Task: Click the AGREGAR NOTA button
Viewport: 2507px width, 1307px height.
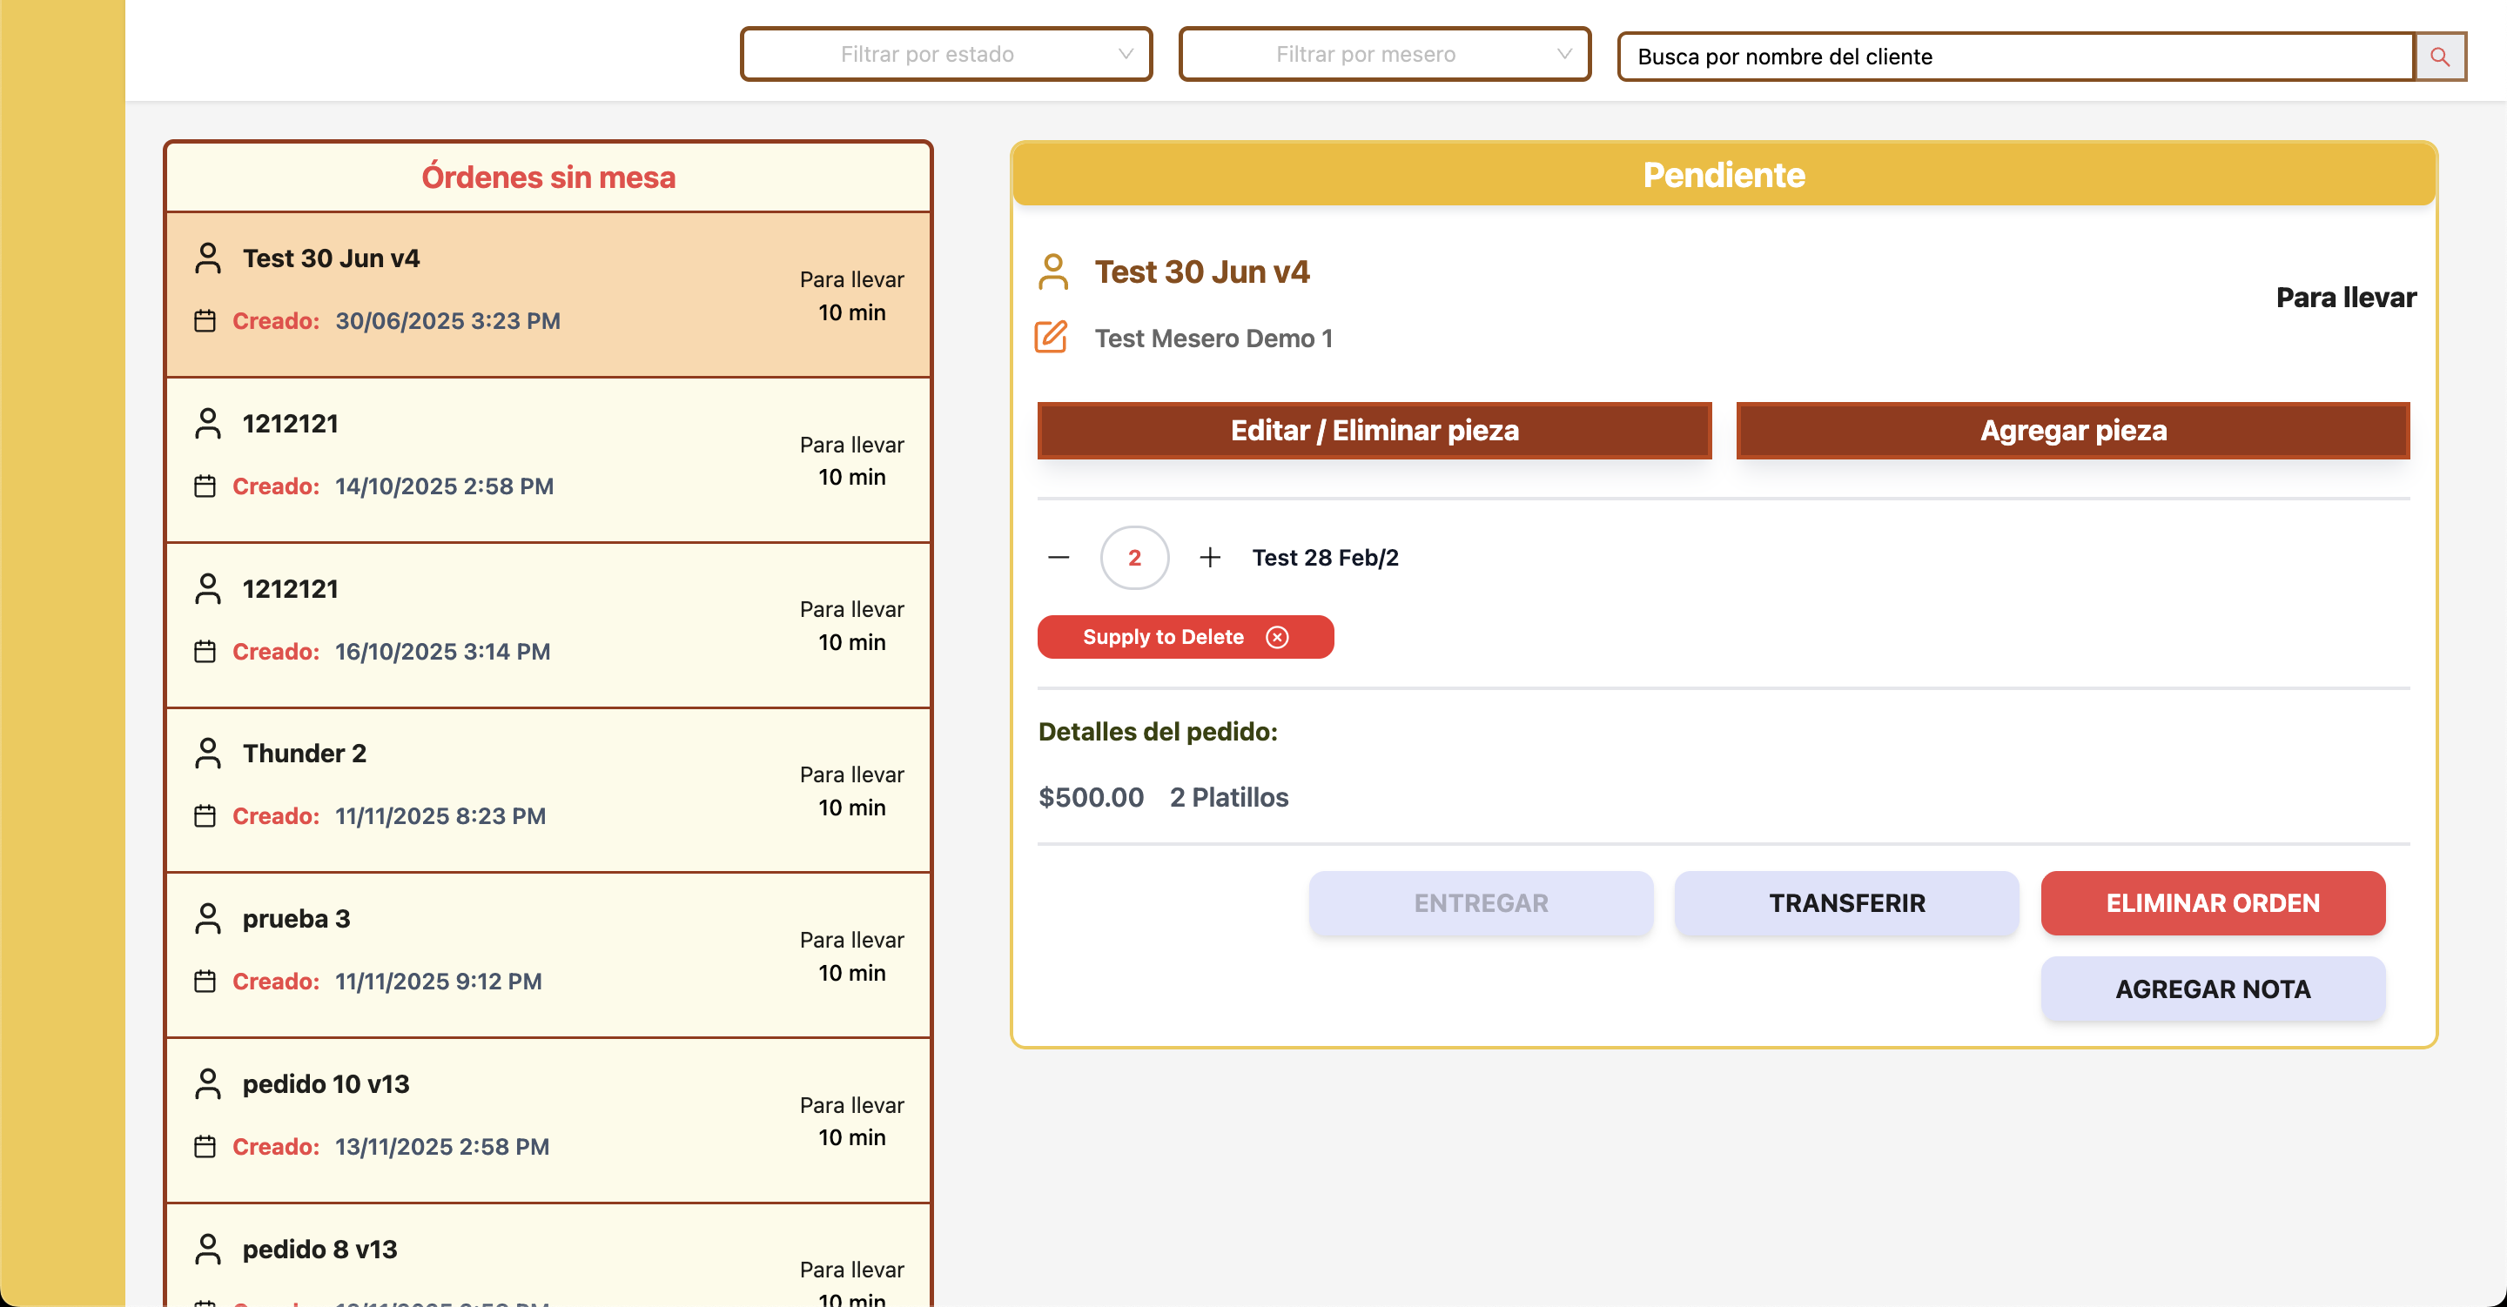Action: click(2212, 989)
